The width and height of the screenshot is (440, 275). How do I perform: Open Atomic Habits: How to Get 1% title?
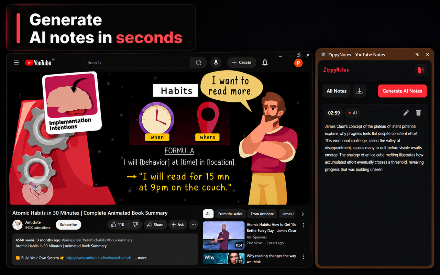click(x=272, y=228)
